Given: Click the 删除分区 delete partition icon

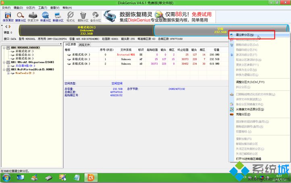Looking at the screenshot, I should 83,17.
